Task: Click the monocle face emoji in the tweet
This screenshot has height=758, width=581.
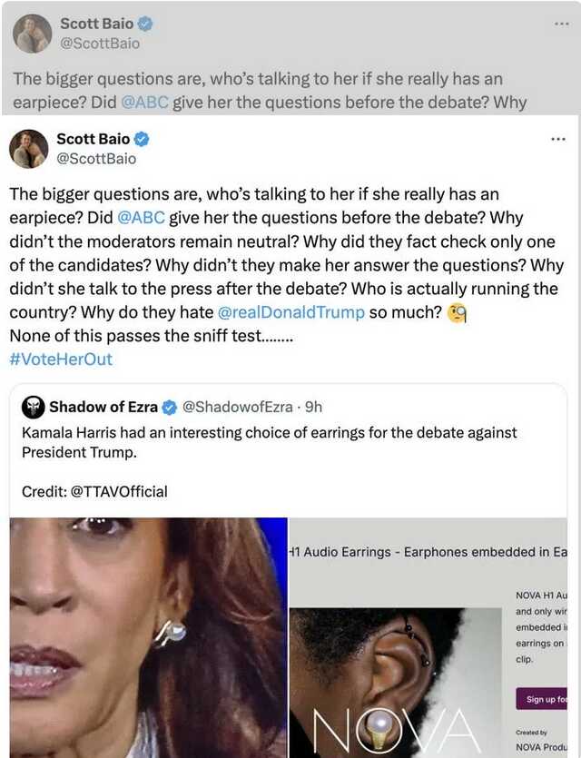Action: tap(457, 313)
